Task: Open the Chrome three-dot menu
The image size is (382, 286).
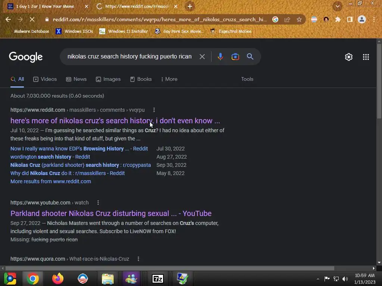Action: coord(374,19)
